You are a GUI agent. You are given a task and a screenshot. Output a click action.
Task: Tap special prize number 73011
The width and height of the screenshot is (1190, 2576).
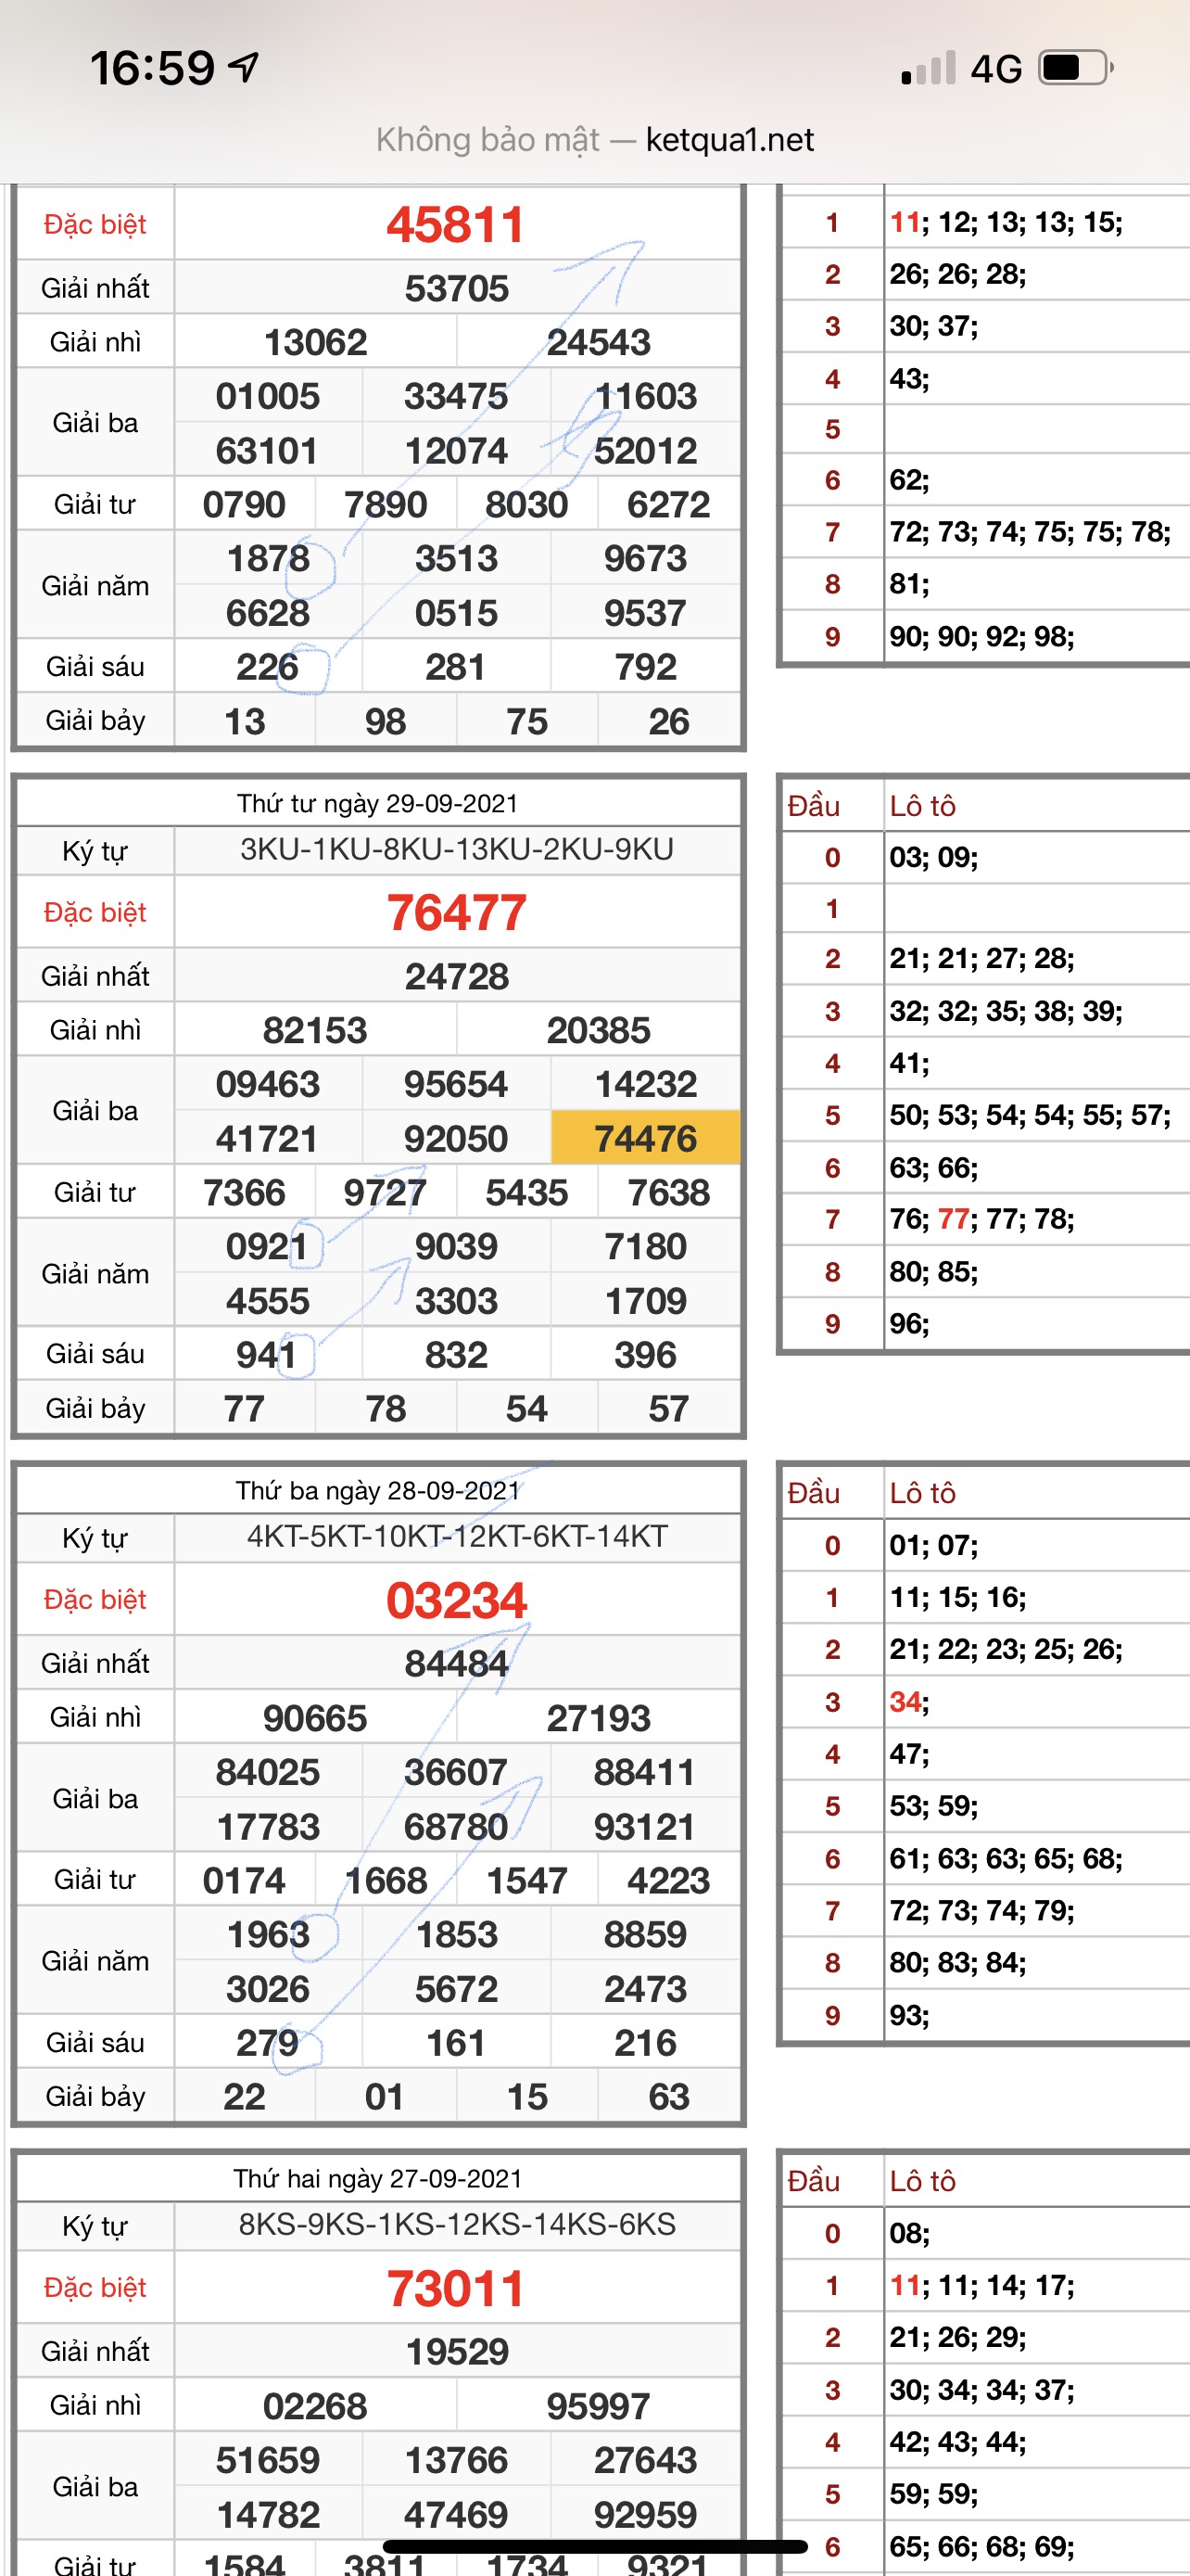[456, 2289]
